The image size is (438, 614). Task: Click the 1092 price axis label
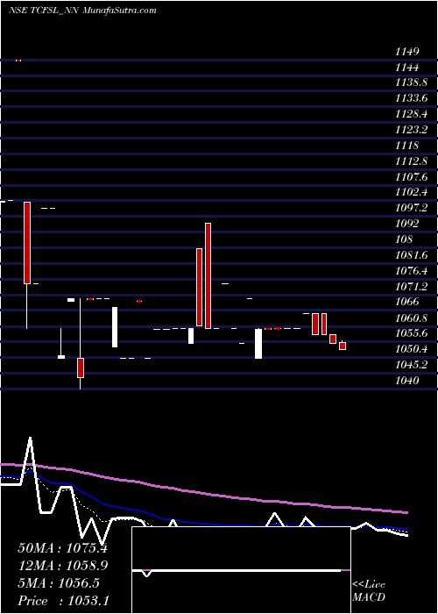[407, 224]
